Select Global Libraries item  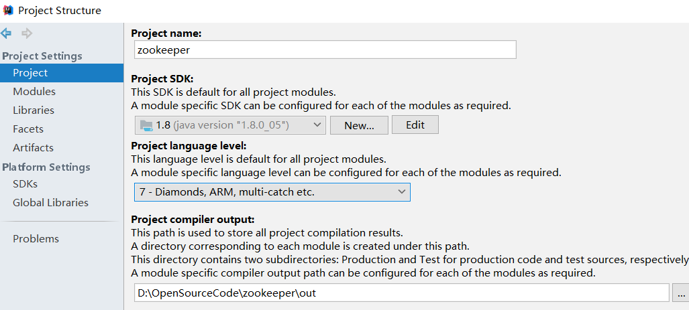(50, 203)
